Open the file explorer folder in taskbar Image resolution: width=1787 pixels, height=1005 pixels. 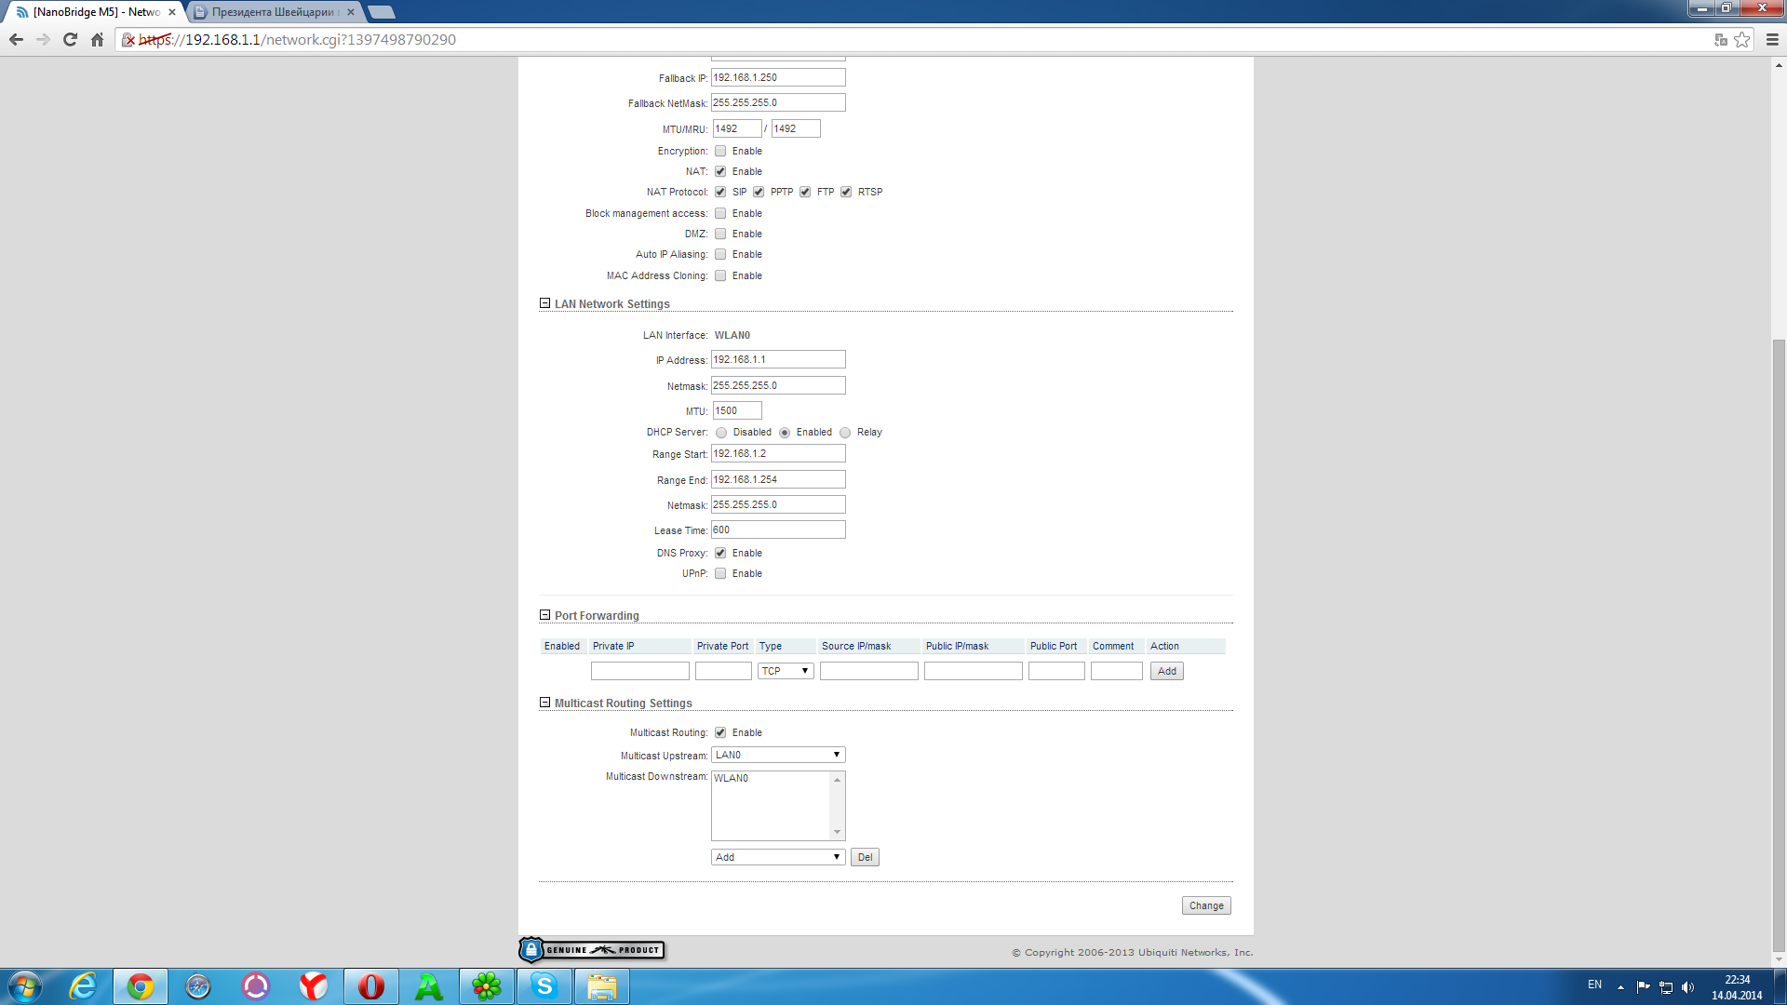602,986
